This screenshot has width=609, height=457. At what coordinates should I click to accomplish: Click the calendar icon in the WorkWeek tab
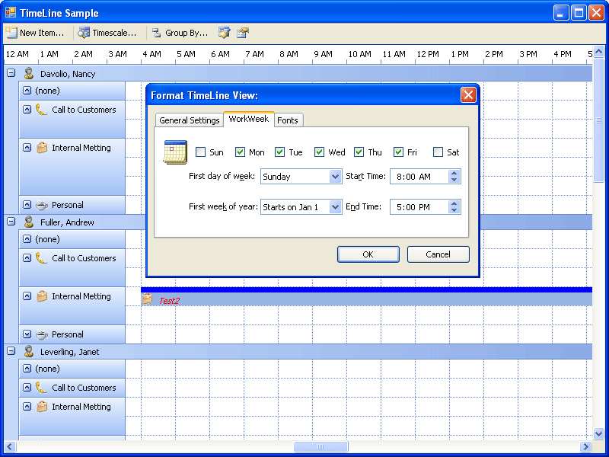175,152
